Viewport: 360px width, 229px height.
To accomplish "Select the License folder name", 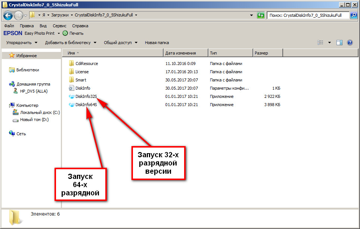I will click(82, 72).
